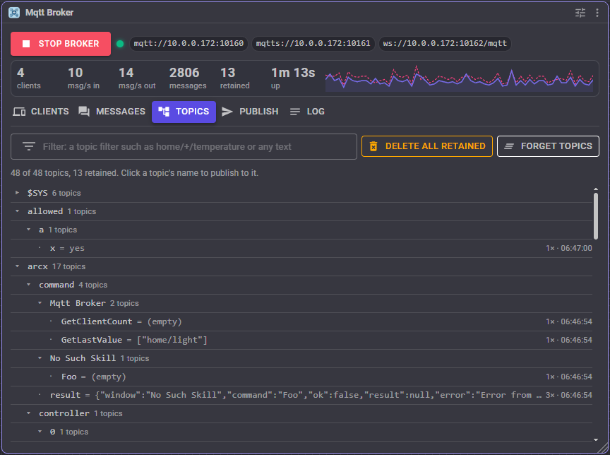Collapse the command subtree
610x455 pixels.
(28, 285)
